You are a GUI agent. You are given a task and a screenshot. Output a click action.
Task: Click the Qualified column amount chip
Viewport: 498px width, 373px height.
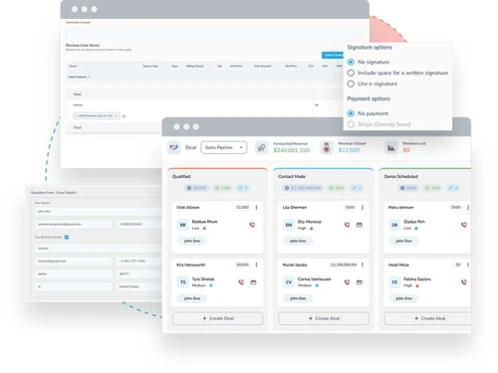tap(196, 188)
